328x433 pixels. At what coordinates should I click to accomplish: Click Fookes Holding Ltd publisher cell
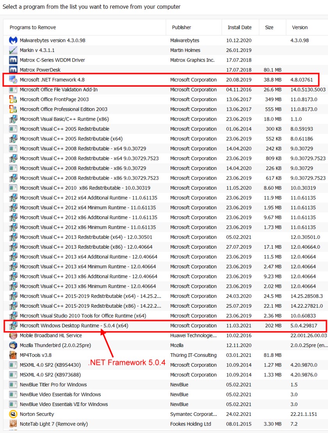(x=191, y=424)
